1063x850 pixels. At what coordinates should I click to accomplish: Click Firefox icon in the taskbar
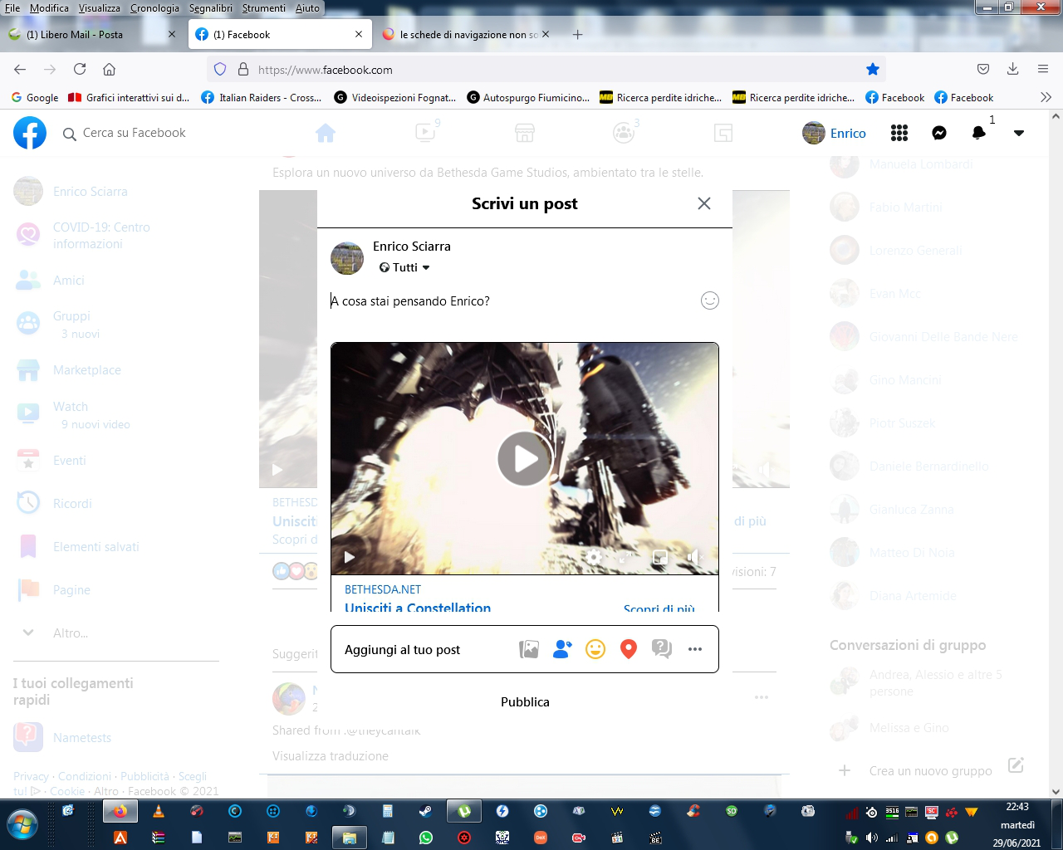coord(120,811)
